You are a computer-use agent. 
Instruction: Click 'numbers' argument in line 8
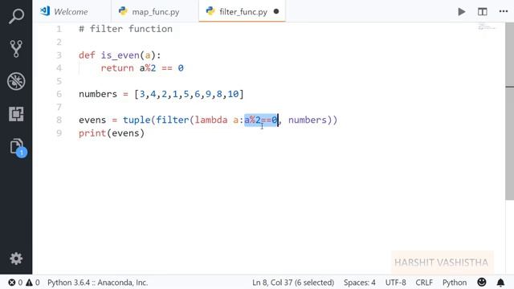pos(308,120)
